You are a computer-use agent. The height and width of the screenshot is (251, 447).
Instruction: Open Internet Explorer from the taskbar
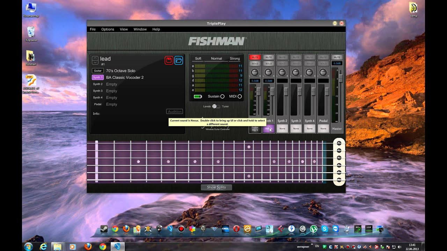(x=43, y=246)
